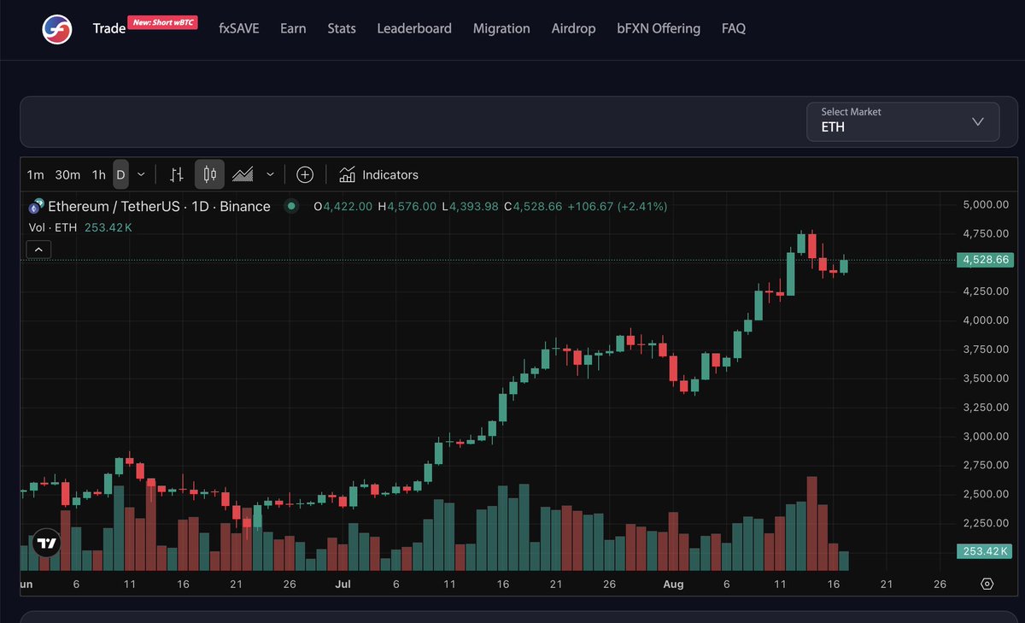Image resolution: width=1025 pixels, height=623 pixels.
Task: Switch to the 30m interval
Action: 67,174
